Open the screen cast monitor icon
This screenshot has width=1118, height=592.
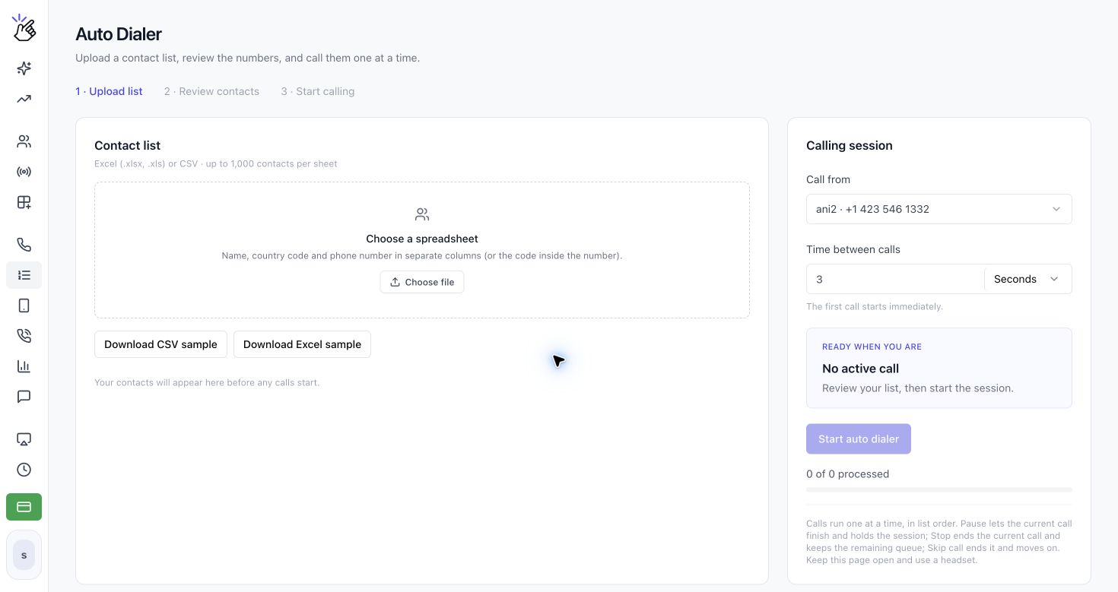[x=24, y=439]
